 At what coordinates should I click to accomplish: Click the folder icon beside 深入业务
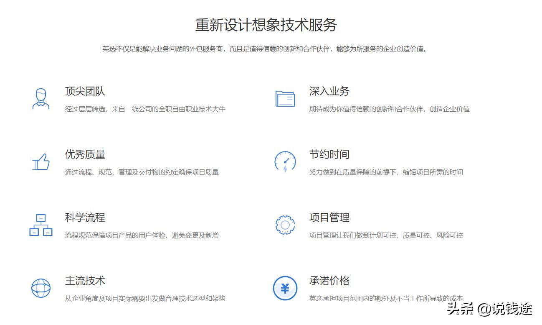(285, 99)
